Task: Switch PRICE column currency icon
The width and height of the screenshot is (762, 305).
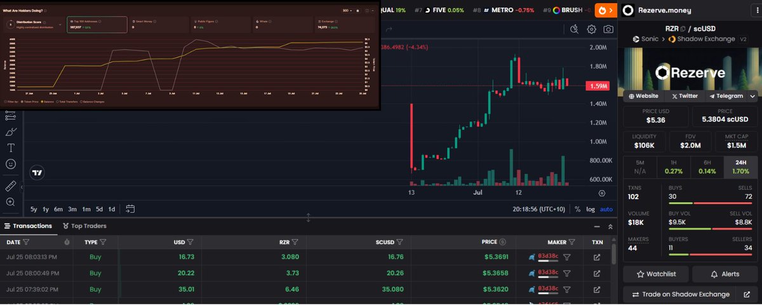Action: [503, 242]
